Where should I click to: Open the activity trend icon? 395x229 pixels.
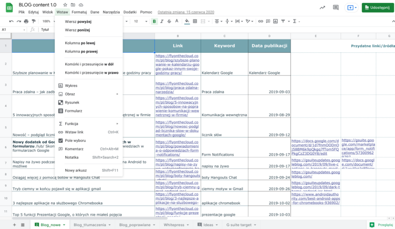322,8
